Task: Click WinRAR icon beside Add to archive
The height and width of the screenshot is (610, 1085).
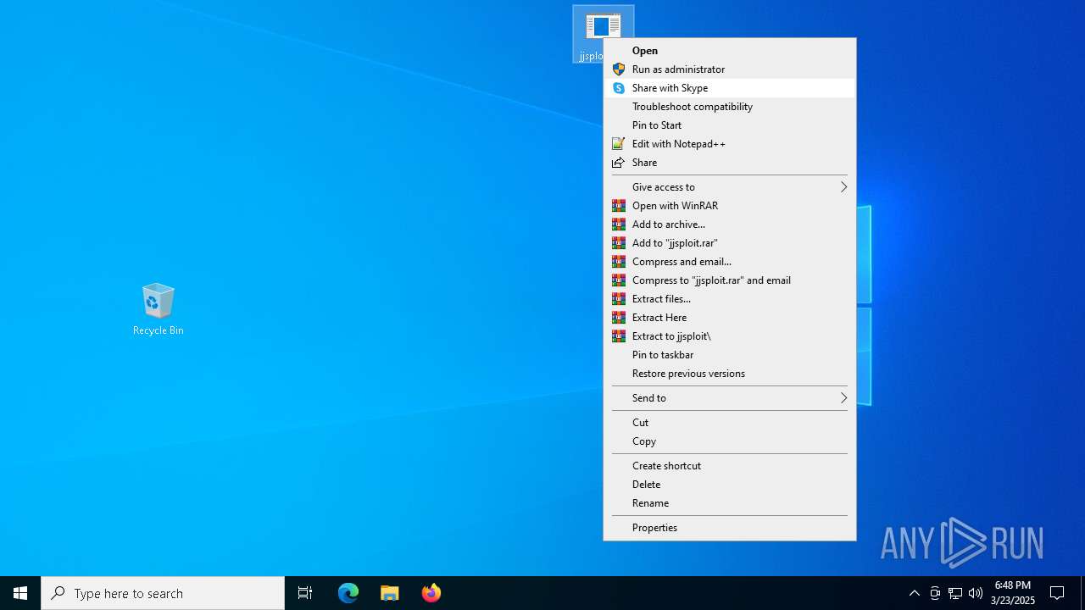Action: pos(619,225)
